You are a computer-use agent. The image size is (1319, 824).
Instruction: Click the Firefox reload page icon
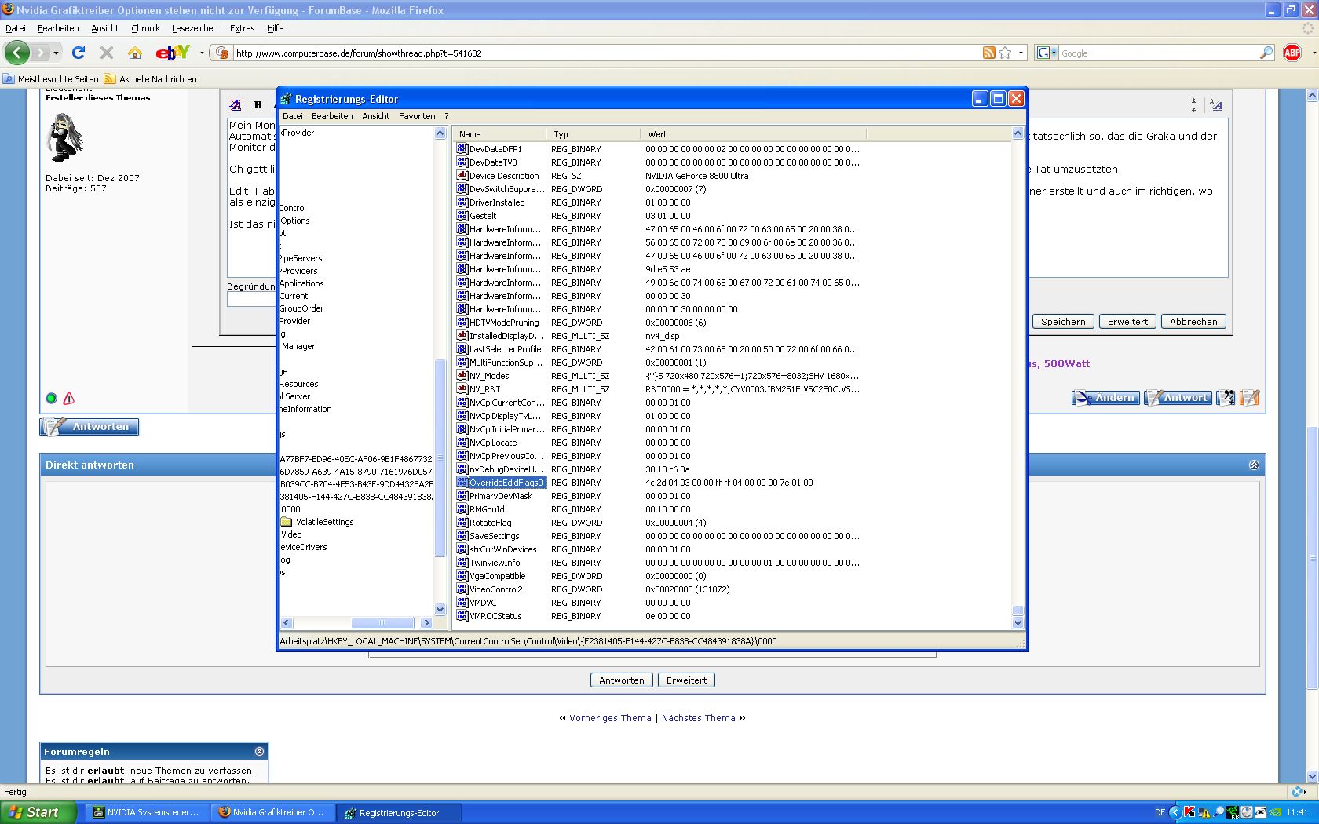point(79,53)
